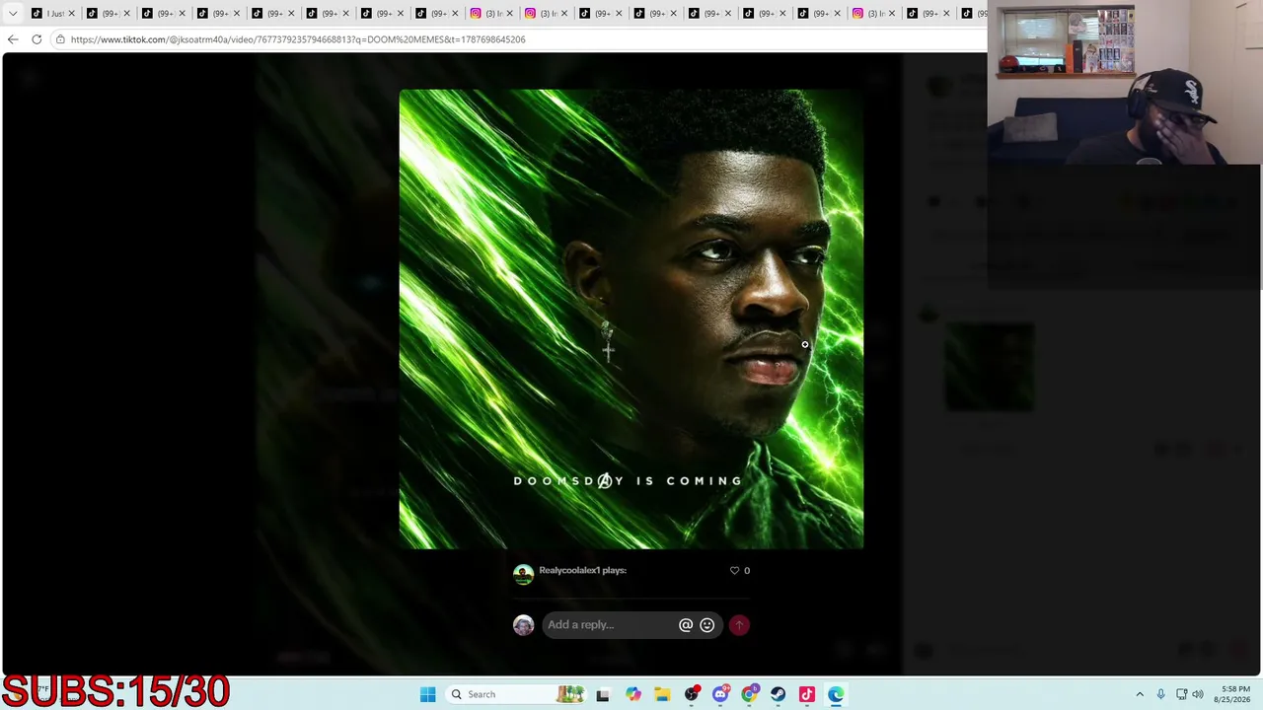Screen dimensions: 1263x710
Task: Open the Realycoolalex1 plays profile name
Action: [582, 570]
